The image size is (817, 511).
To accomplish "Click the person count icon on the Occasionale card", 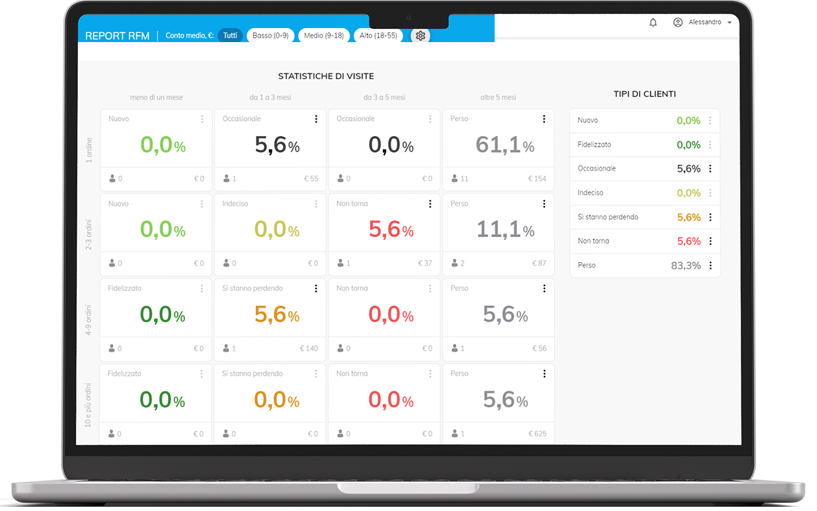I will coord(225,178).
